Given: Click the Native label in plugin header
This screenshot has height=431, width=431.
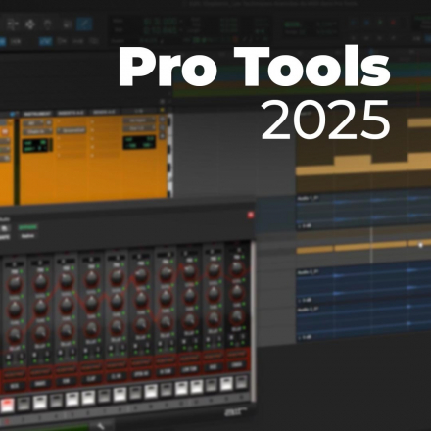Looking at the screenshot, I should [27, 236].
